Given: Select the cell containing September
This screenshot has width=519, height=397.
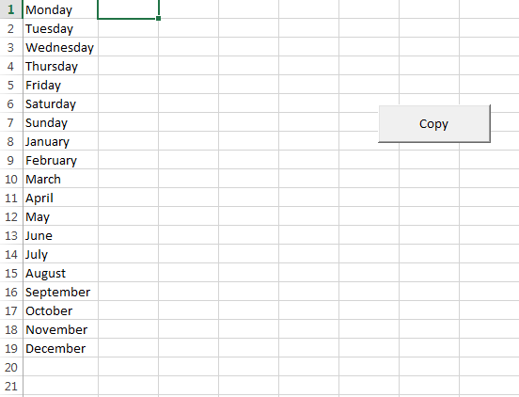Looking at the screenshot, I should [60, 292].
